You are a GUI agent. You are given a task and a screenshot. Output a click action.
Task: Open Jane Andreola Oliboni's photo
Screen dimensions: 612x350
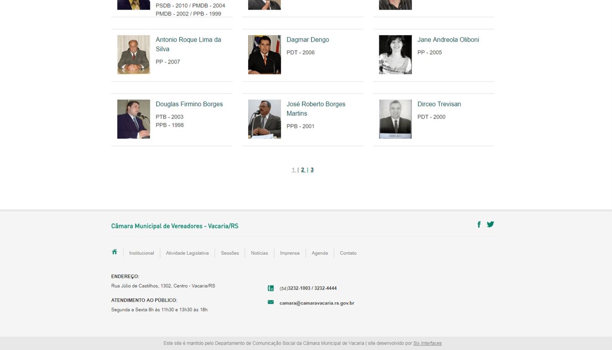tap(395, 55)
